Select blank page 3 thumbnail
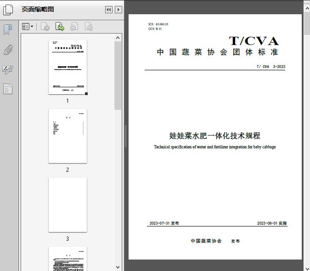Viewport: 310px width, 271px height. tap(68, 205)
